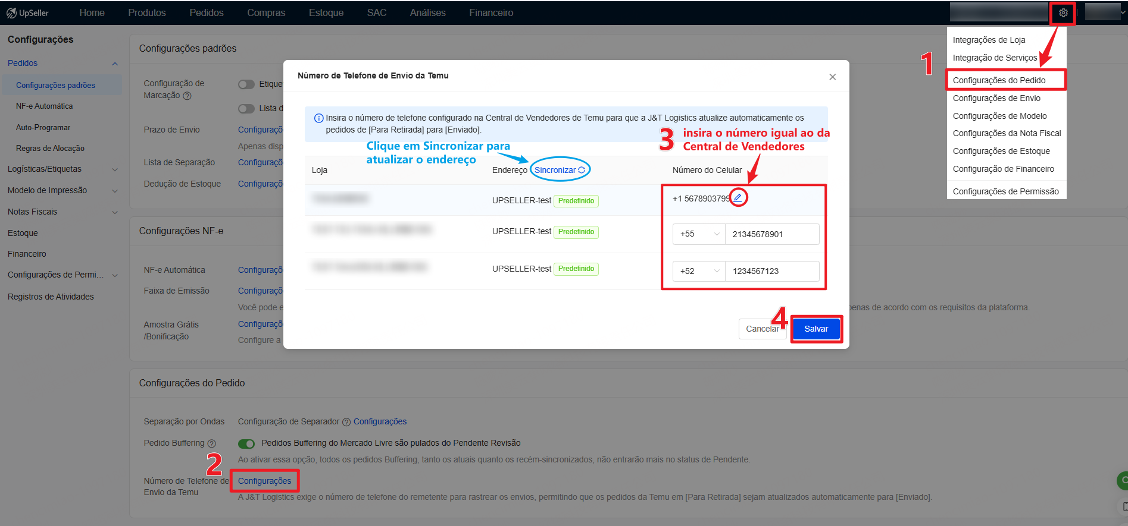The width and height of the screenshot is (1128, 526).
Task: Click the pencil edit icon beside +1 5678903799
Action: coord(738,197)
